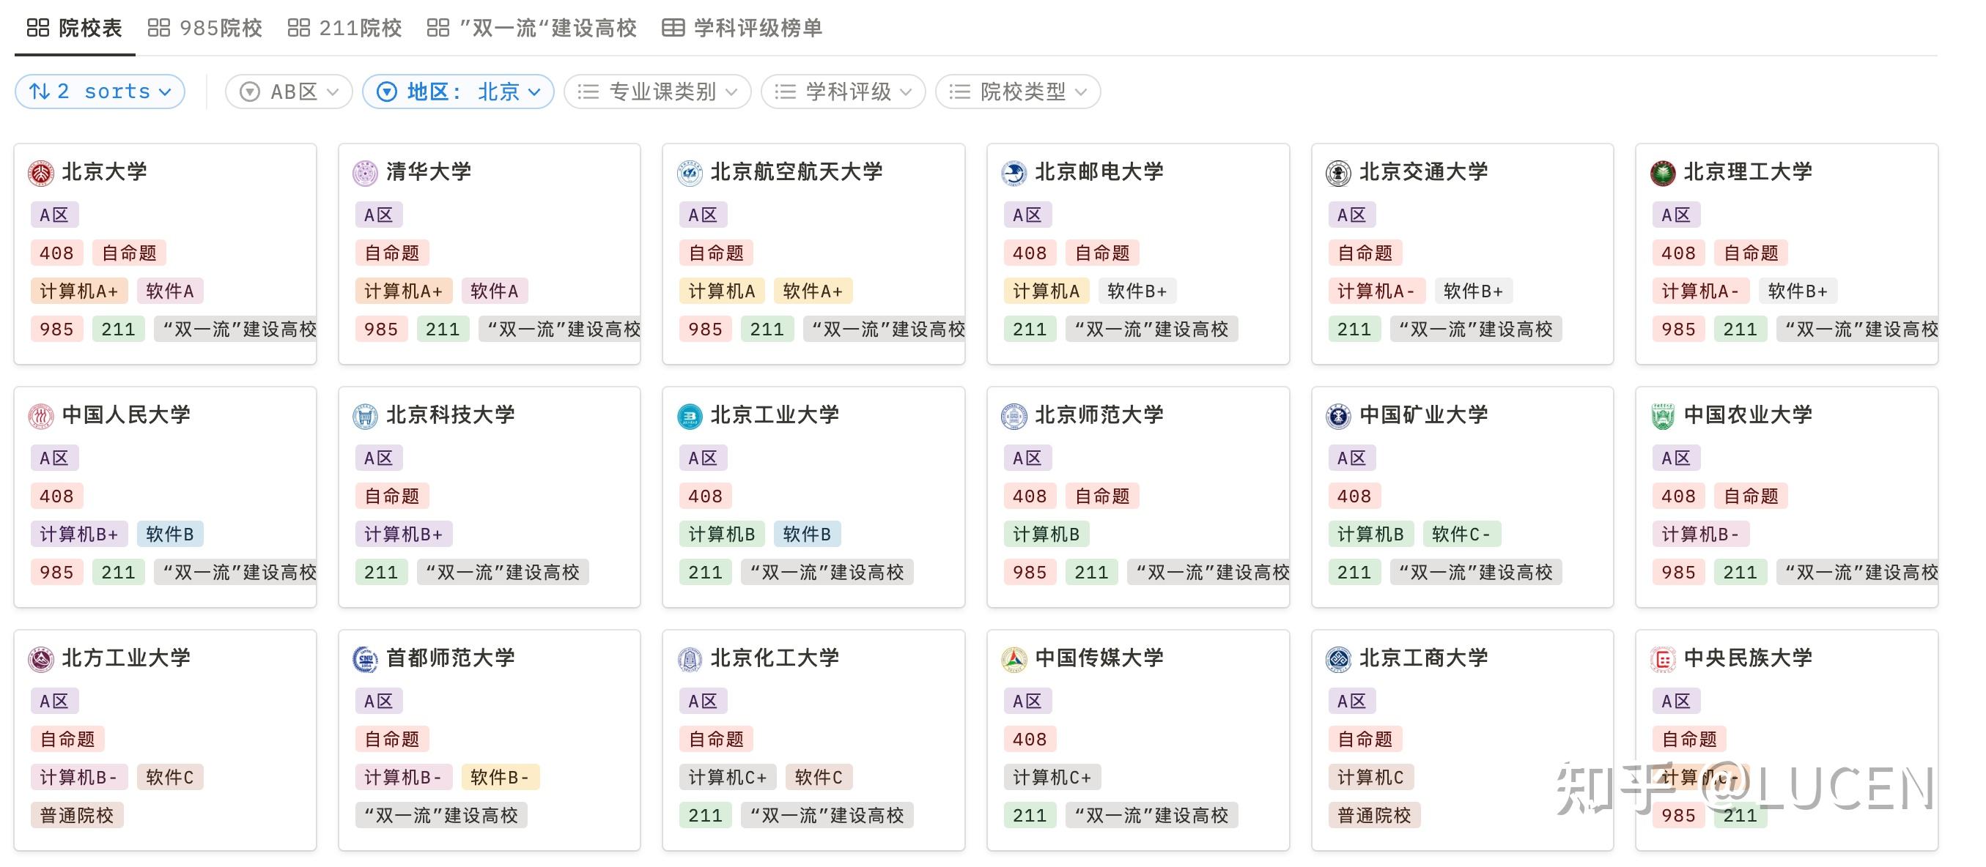Open the 2 sorts dropdown

(x=100, y=92)
